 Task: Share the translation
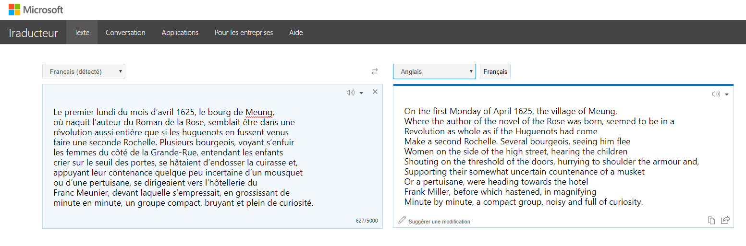pos(725,220)
